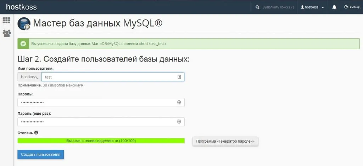
Task: Open notifications bell
Action: [x=334, y=7]
